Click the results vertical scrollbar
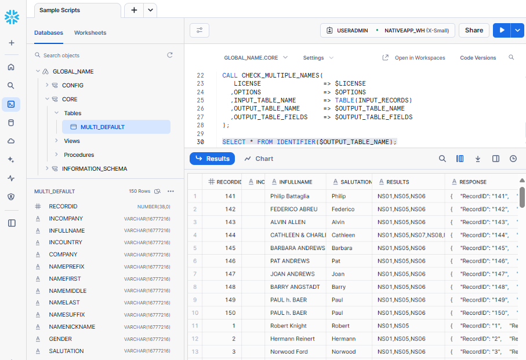 [x=522, y=197]
